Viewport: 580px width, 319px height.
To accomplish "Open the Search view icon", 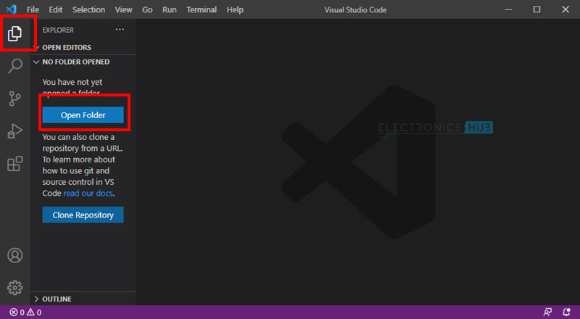I will (14, 67).
